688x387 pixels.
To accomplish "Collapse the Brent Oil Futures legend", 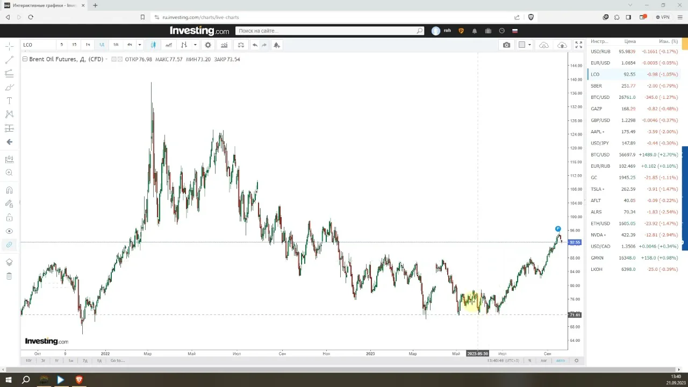I will pos(25,59).
